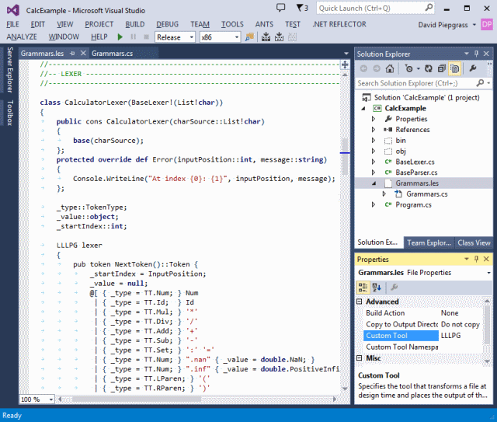This screenshot has height=422, width=497.
Task: Open the Toolbox side tab
Action: (10, 113)
